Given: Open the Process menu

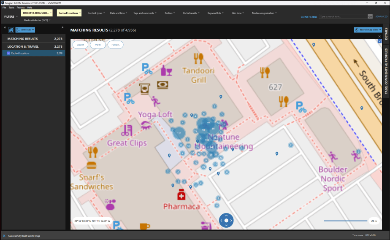Looking at the screenshot, I should point(21,8).
